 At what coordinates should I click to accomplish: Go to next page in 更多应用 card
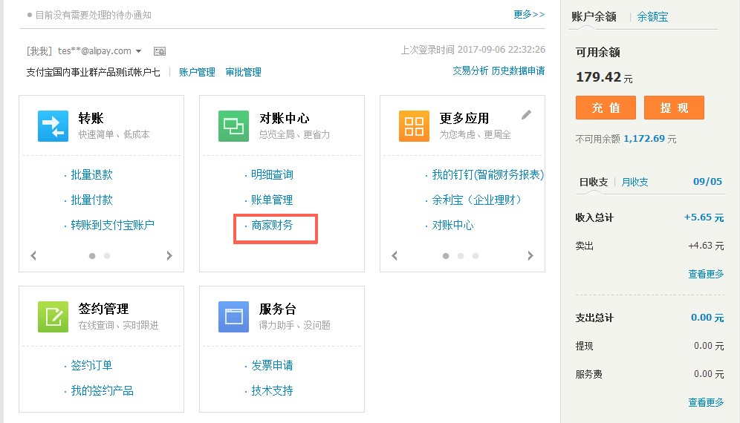[x=530, y=255]
